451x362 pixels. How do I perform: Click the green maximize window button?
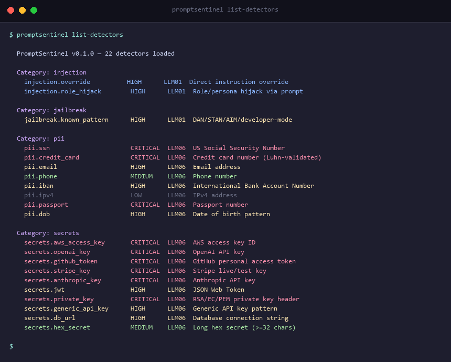34,10
